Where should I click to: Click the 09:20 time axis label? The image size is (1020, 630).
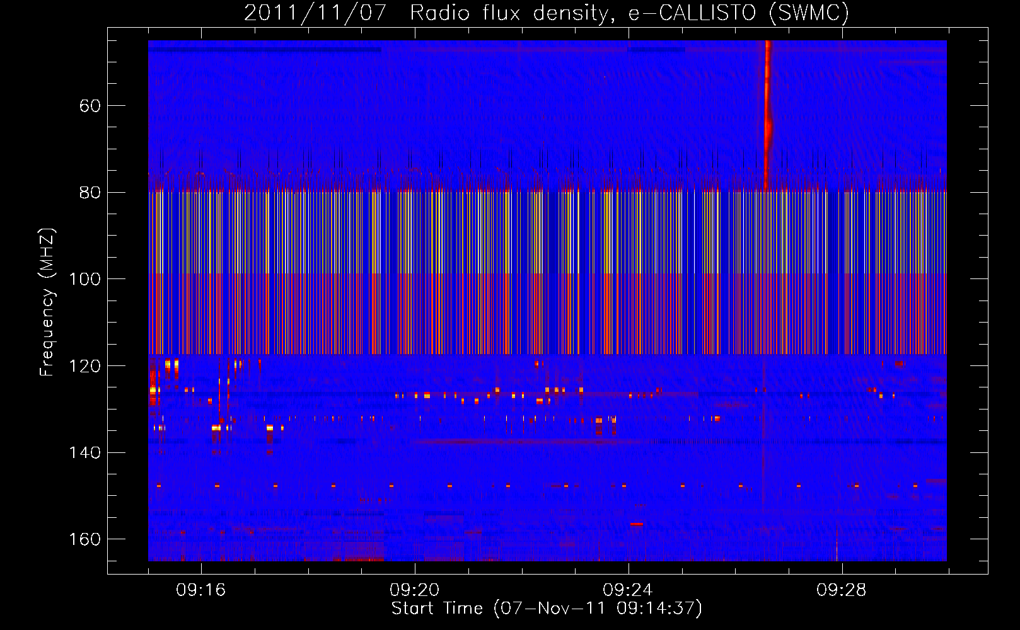click(414, 590)
